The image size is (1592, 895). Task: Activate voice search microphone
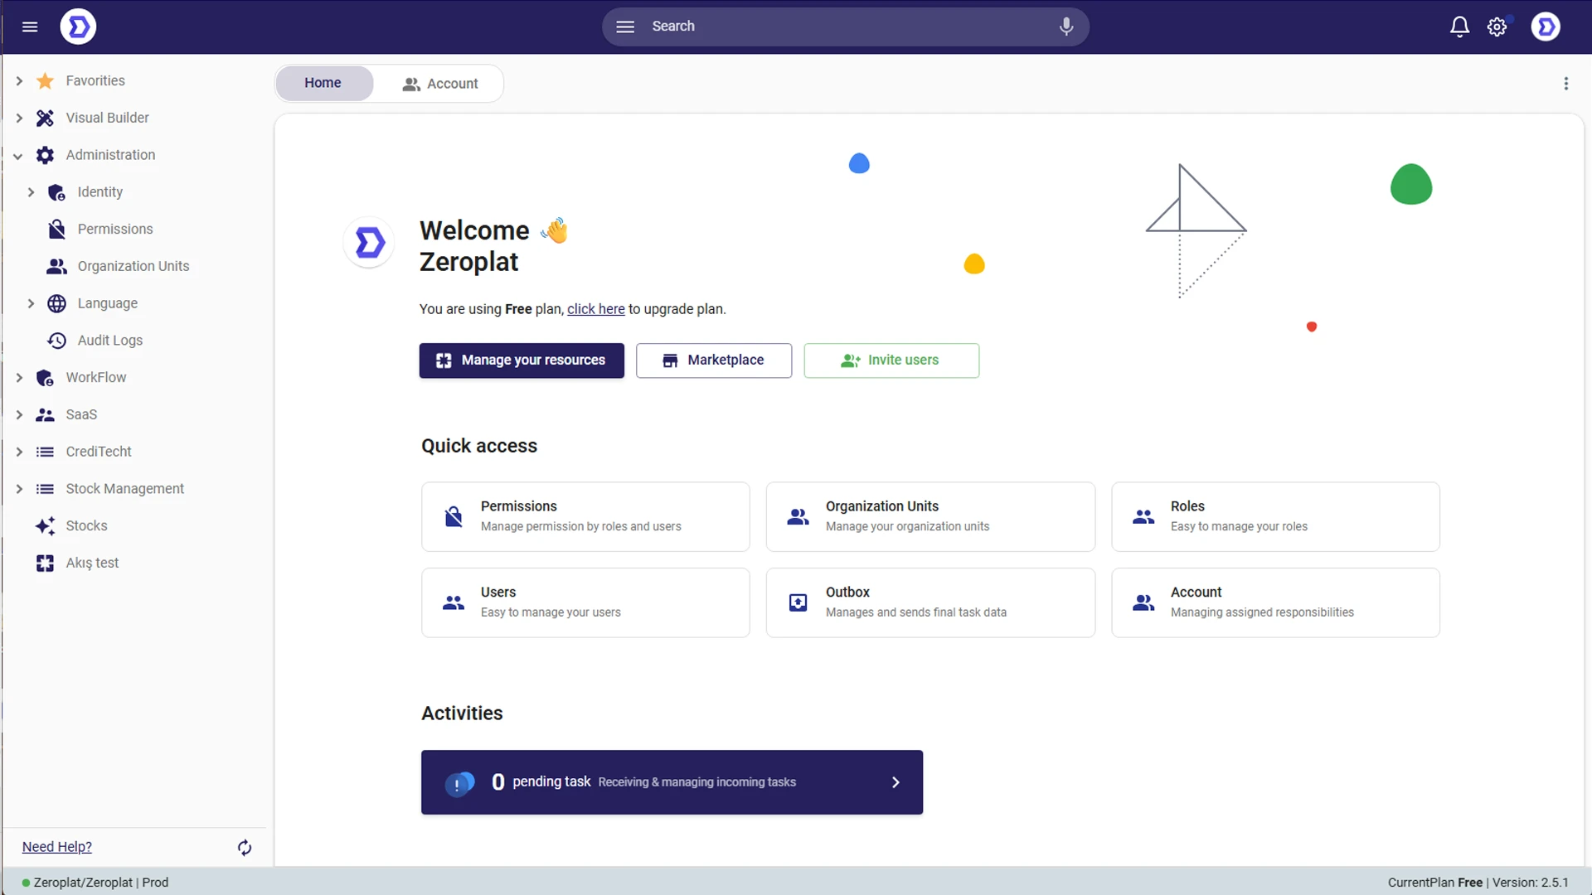pyautogui.click(x=1066, y=27)
